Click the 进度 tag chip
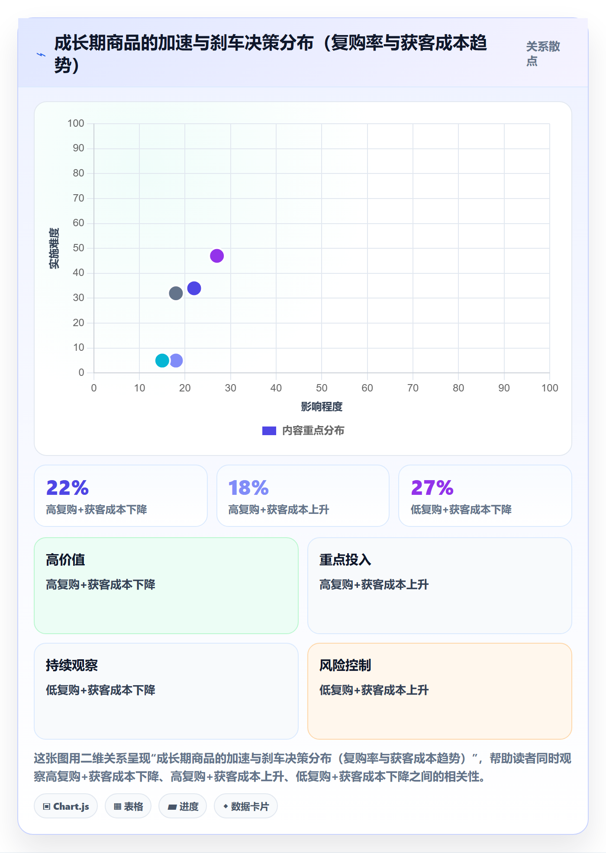 [183, 806]
